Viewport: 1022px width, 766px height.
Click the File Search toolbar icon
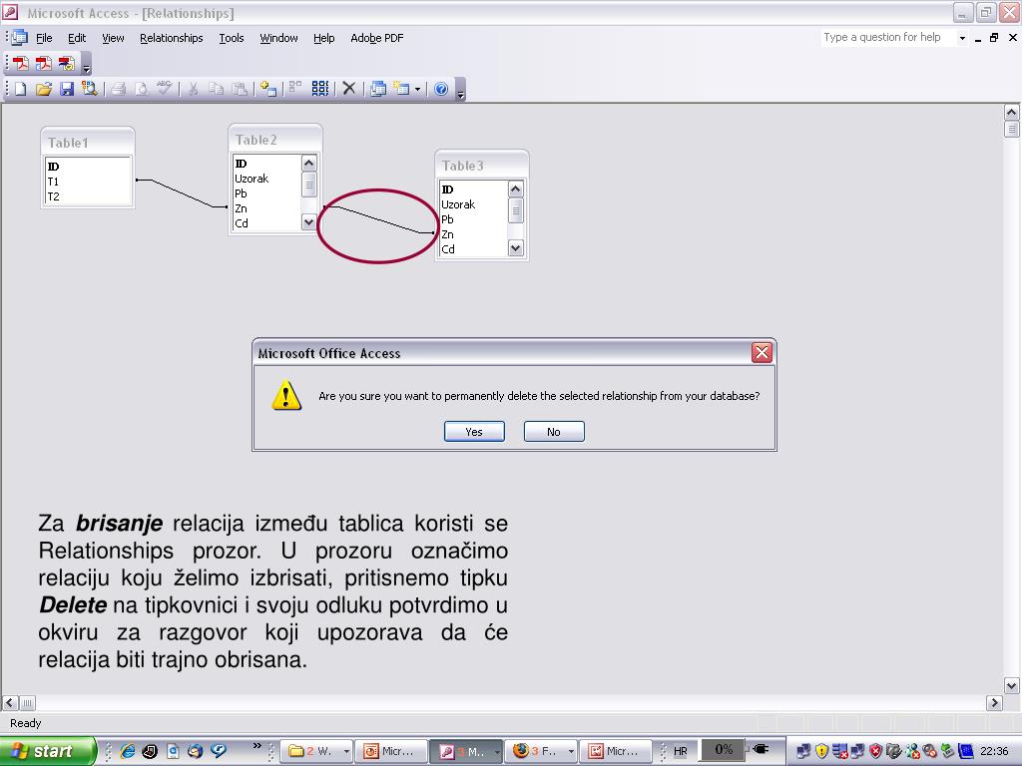89,89
